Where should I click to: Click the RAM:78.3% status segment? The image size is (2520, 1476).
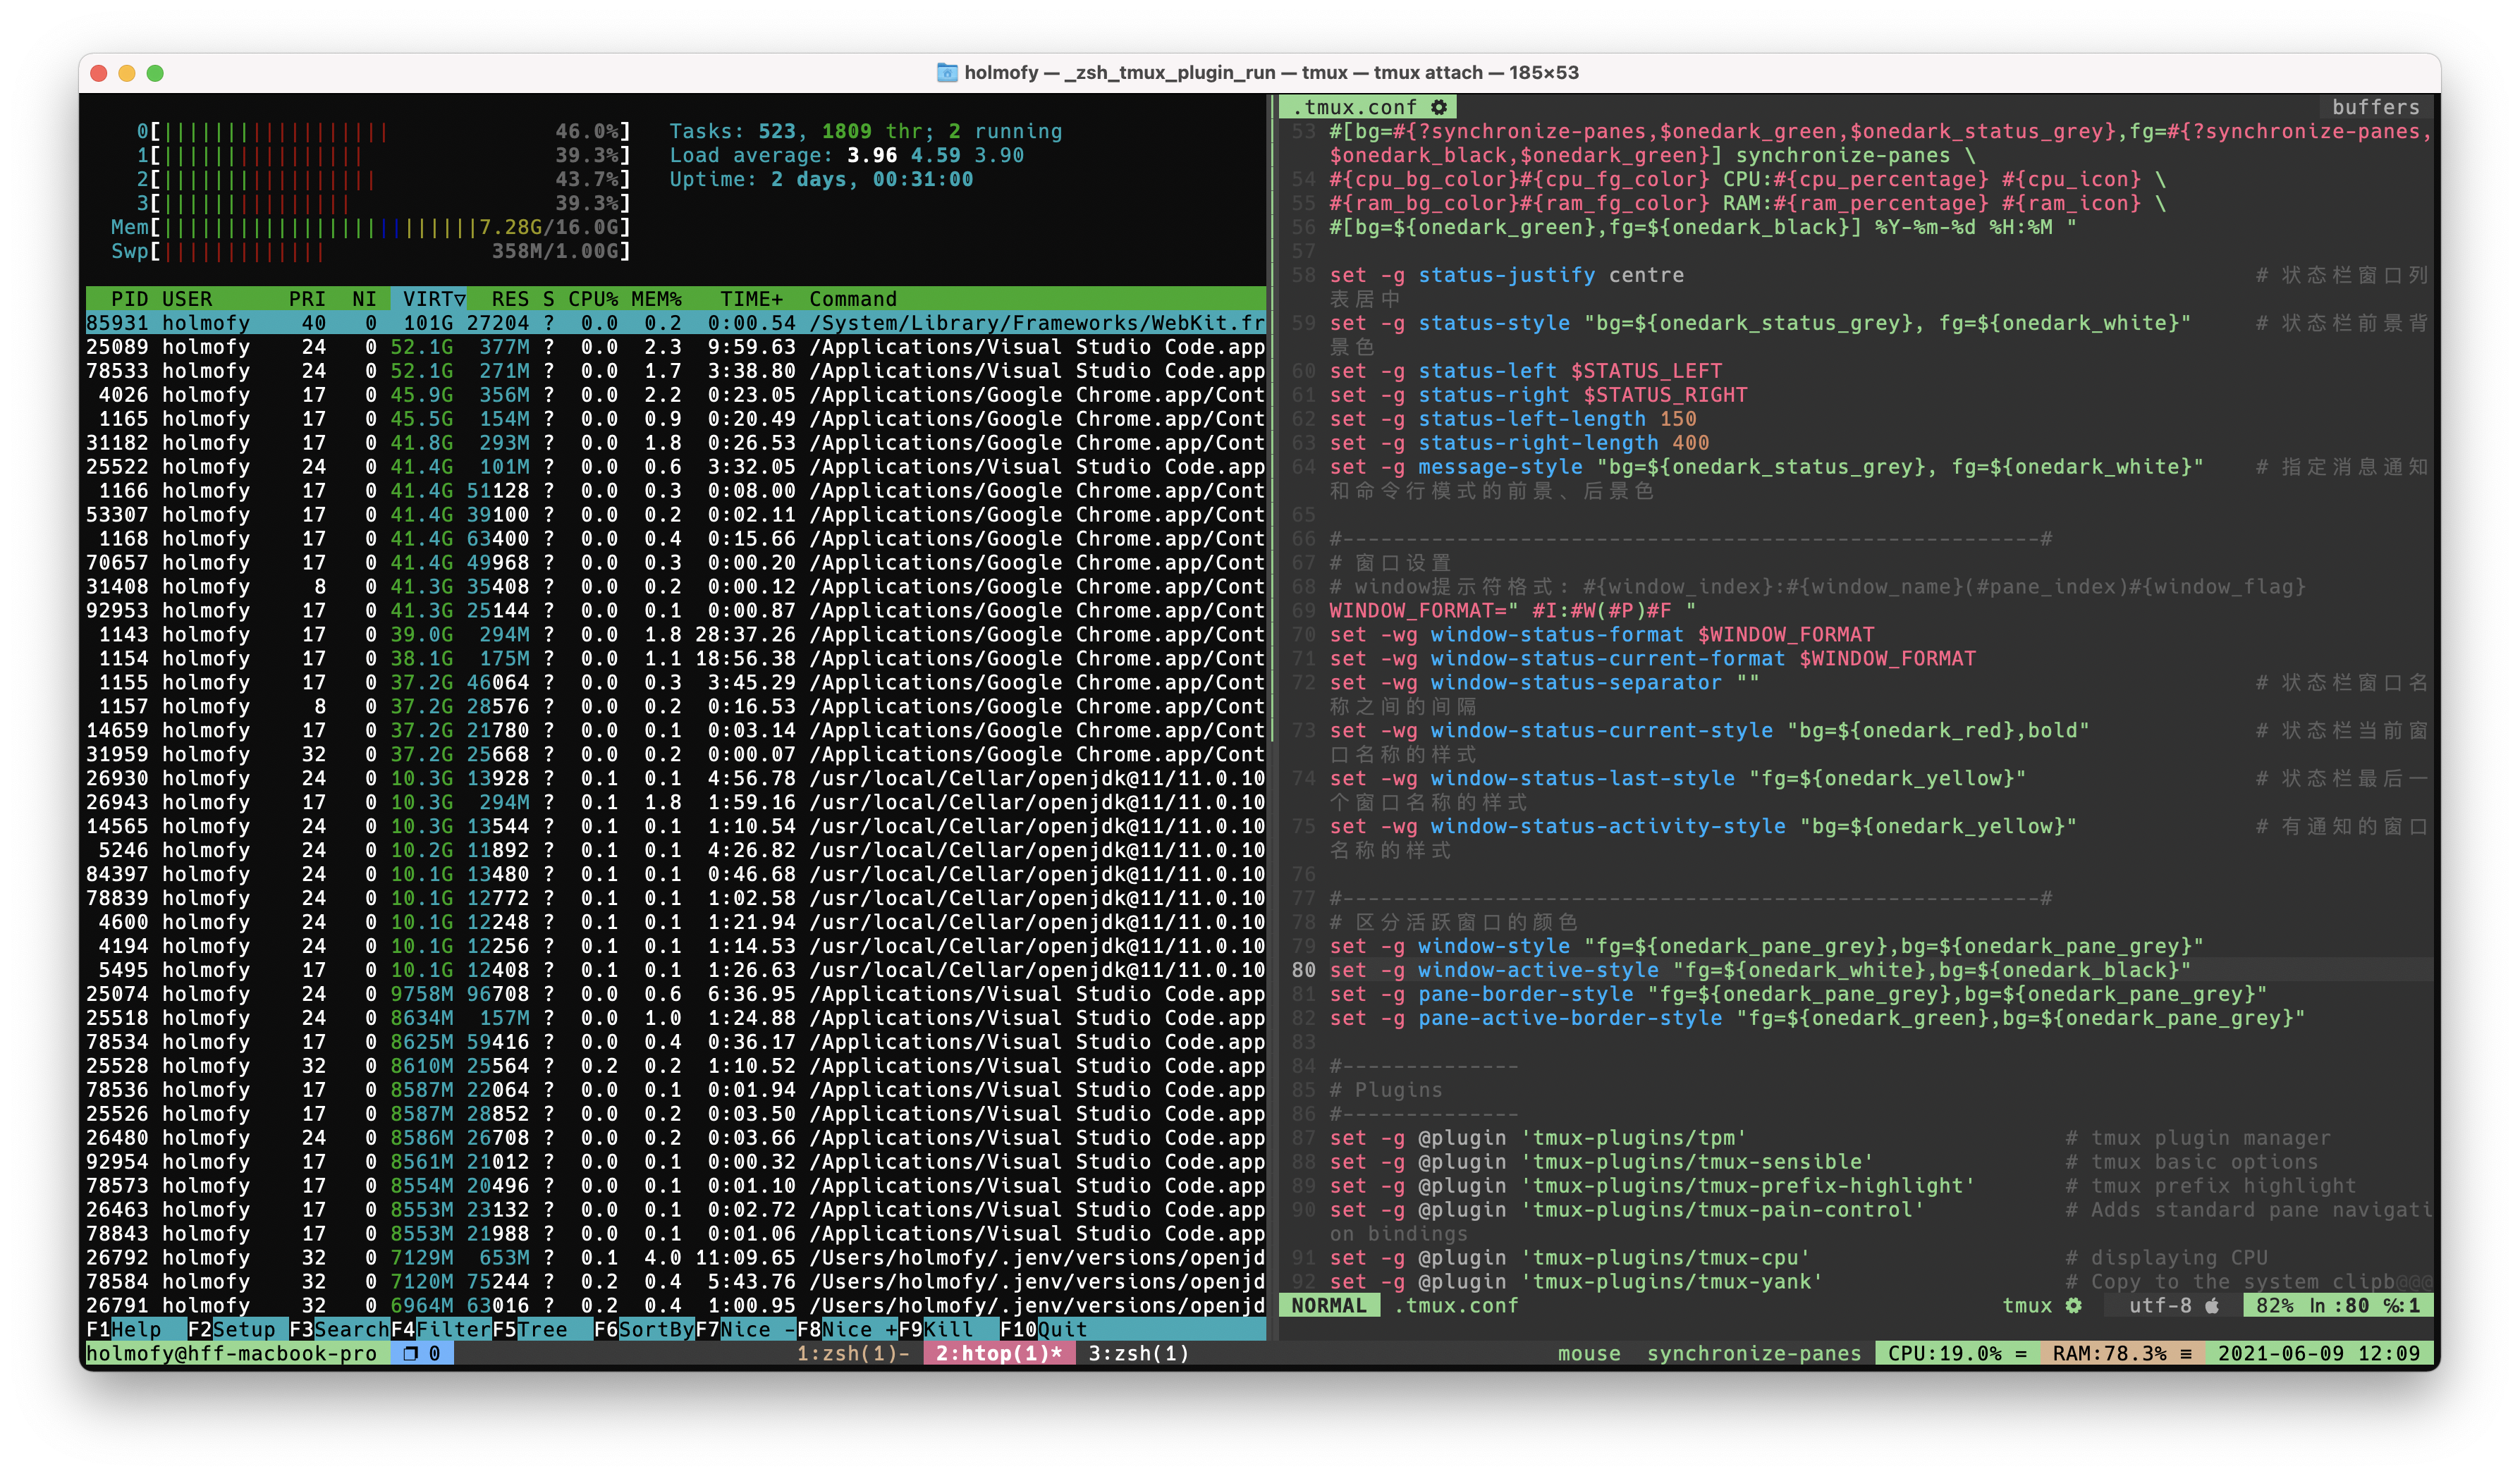[2122, 1353]
